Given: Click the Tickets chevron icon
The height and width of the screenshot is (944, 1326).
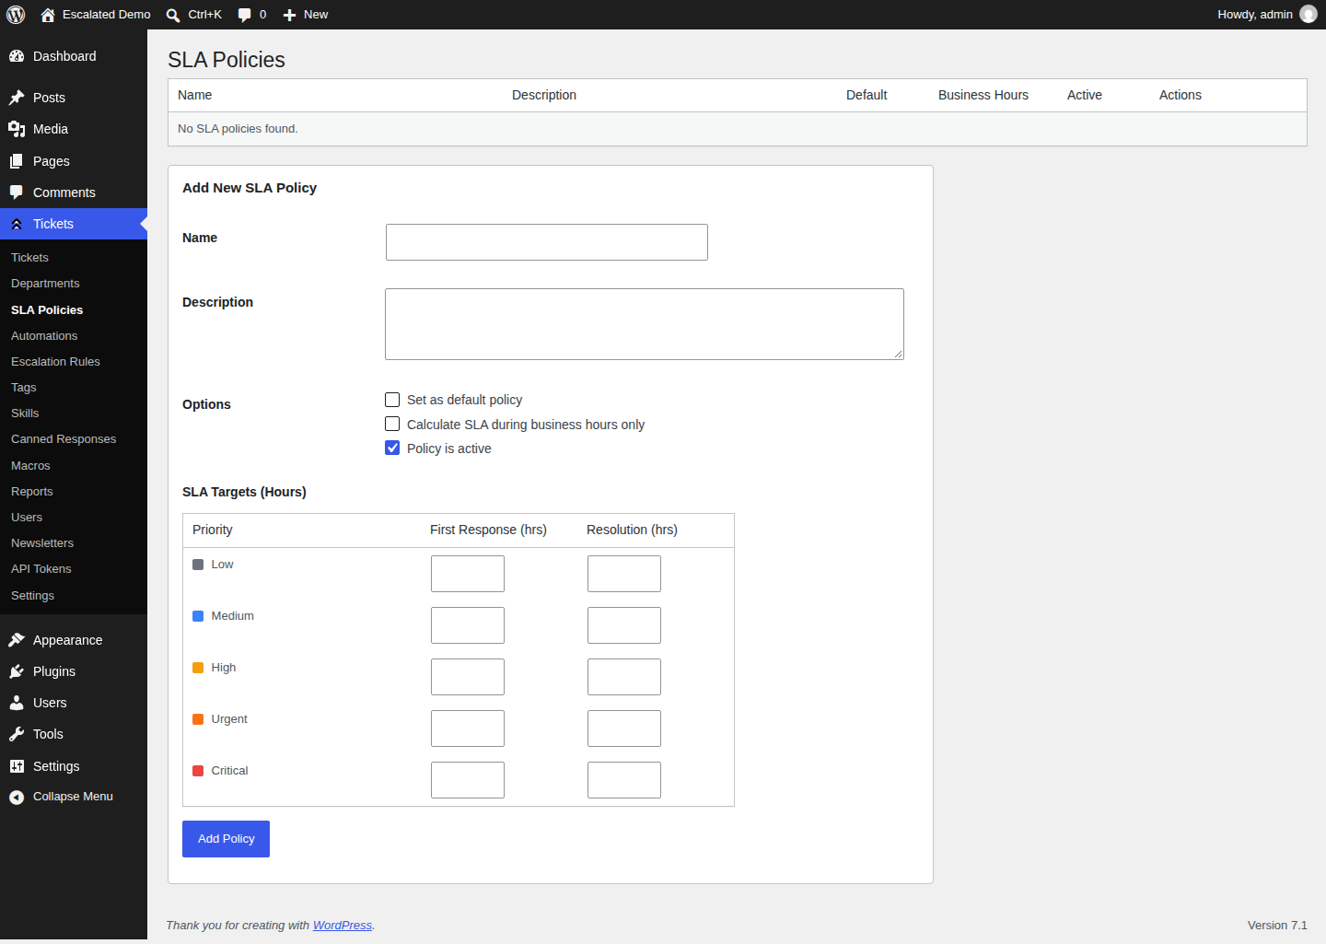Looking at the screenshot, I should [17, 224].
